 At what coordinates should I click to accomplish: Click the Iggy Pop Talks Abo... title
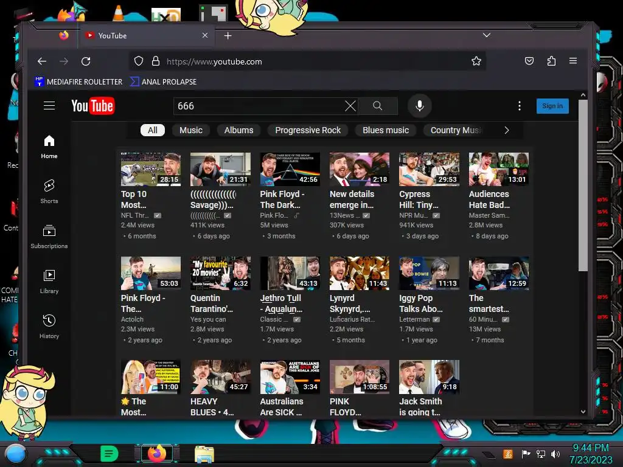point(421,303)
